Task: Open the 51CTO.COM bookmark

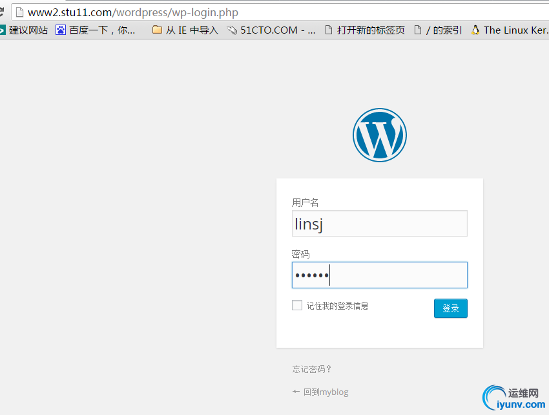Action: [x=271, y=30]
